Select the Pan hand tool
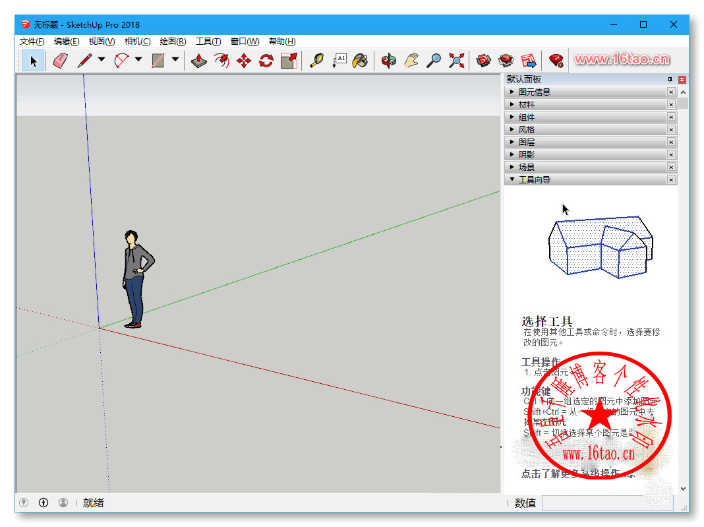Viewport: 704px width, 527px height. pos(411,61)
